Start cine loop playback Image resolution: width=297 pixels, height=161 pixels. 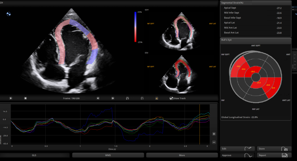pyautogui.click(x=11, y=98)
